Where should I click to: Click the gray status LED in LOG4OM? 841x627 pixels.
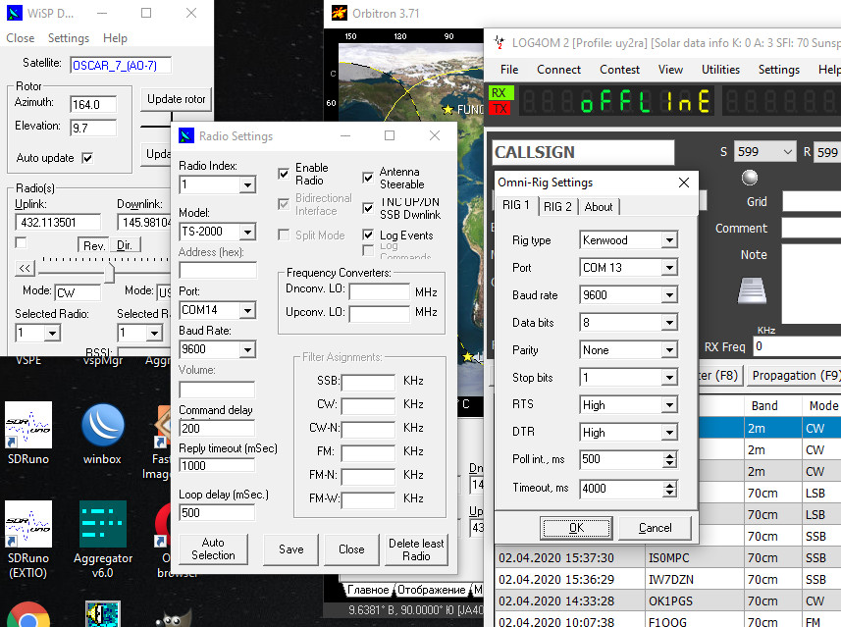750,177
